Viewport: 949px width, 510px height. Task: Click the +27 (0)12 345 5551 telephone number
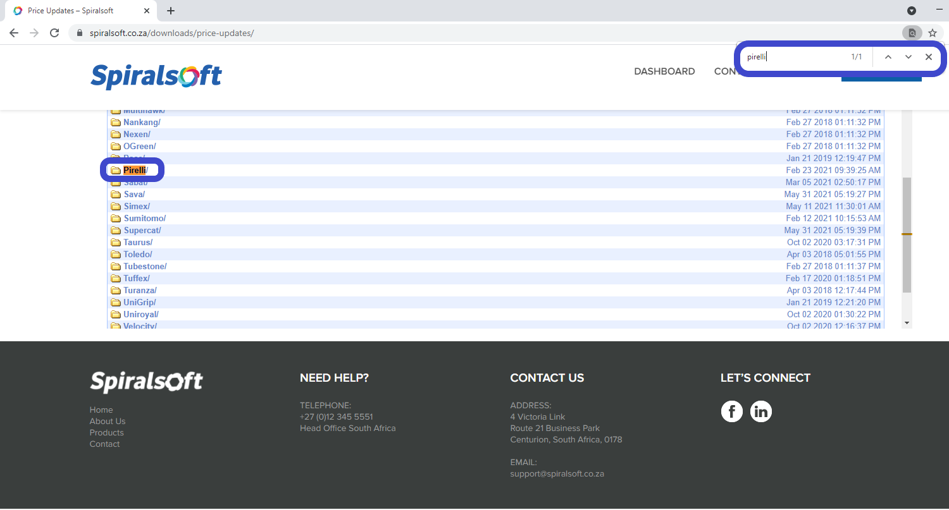point(337,416)
